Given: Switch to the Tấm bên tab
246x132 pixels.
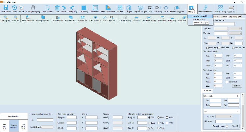Looking at the screenshot, I should pyautogui.click(x=224, y=17).
